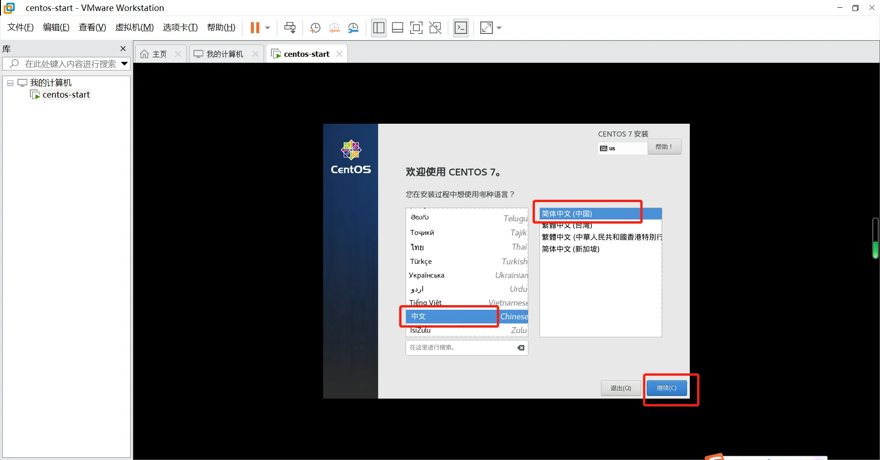Pause the virtual machine
This screenshot has height=460, width=880.
pyautogui.click(x=255, y=28)
